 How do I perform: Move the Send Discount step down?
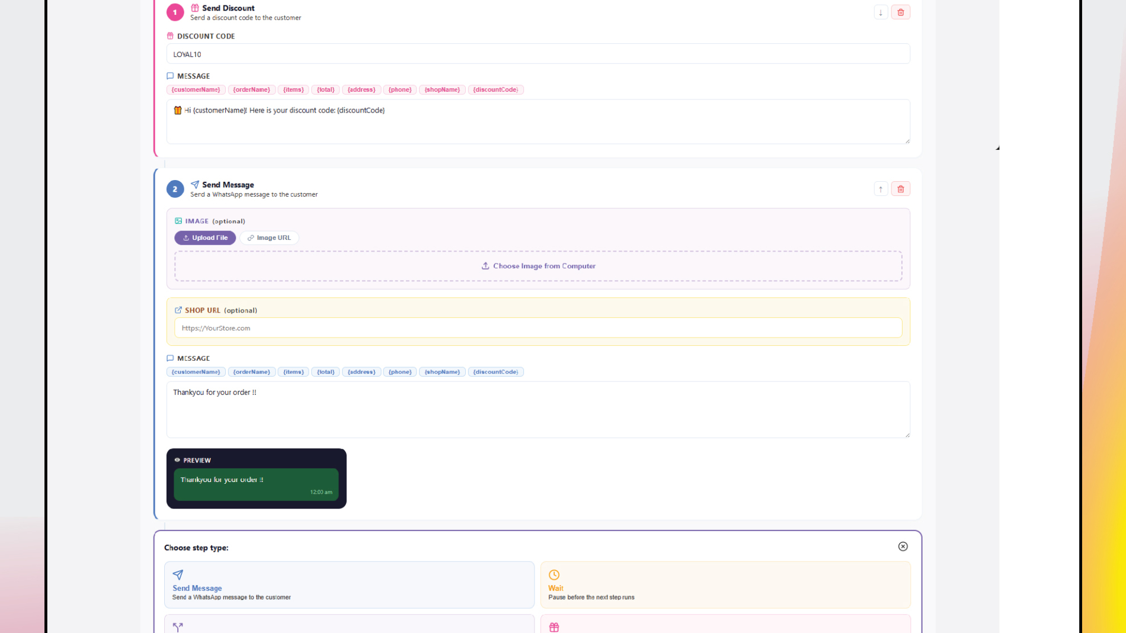[x=881, y=12]
